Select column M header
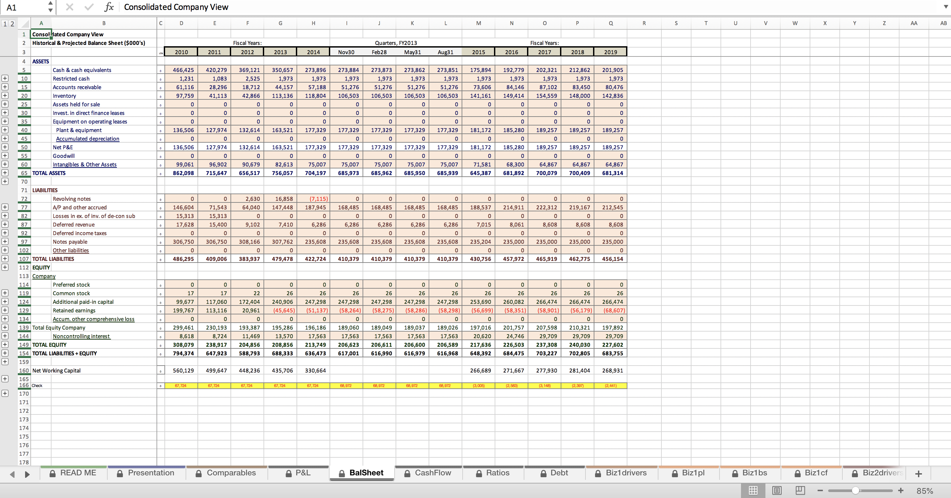 tap(478, 23)
